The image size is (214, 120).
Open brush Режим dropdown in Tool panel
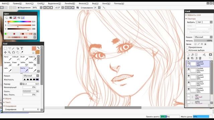pyautogui.click(x=37, y=76)
